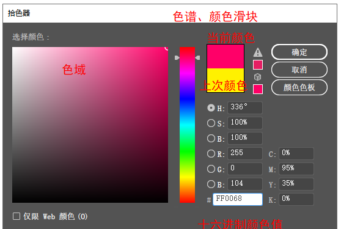Click the 选择颜色 label text
Image resolution: width=341 pixels, height=229 pixels.
click(x=31, y=37)
